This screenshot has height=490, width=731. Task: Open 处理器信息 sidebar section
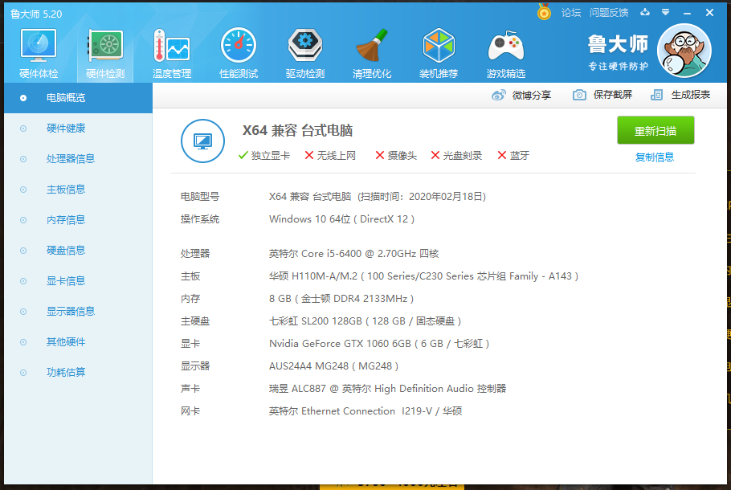(79, 159)
